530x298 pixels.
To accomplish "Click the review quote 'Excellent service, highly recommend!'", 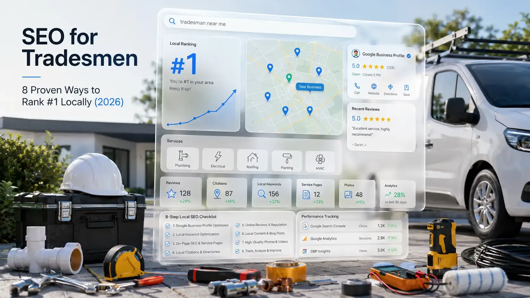I will [x=371, y=131].
